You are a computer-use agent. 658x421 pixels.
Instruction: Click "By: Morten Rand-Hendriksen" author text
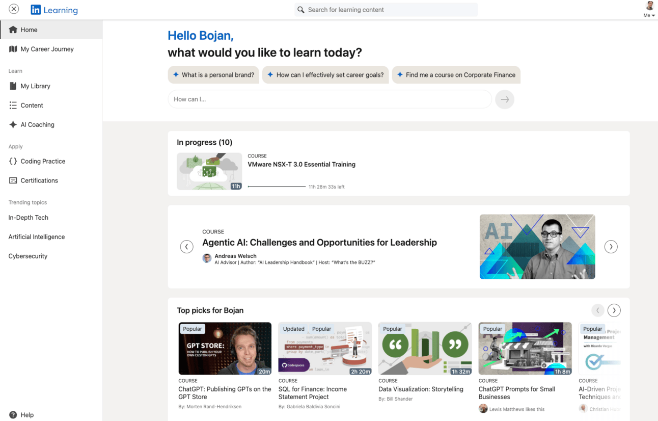point(210,407)
